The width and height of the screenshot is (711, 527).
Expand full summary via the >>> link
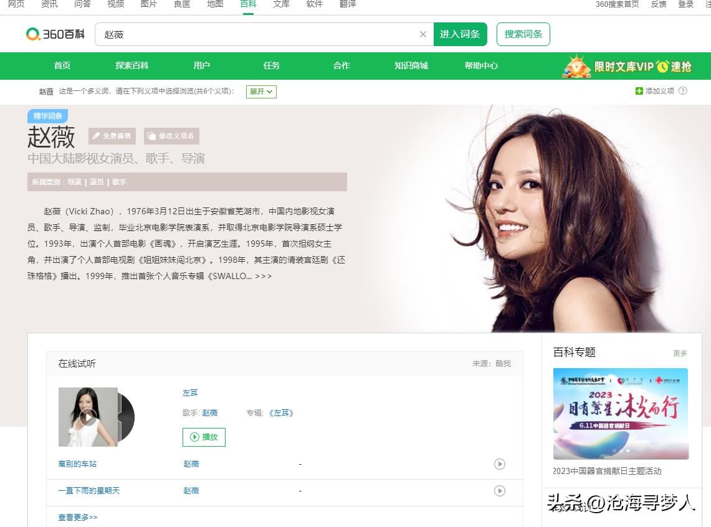click(x=263, y=276)
